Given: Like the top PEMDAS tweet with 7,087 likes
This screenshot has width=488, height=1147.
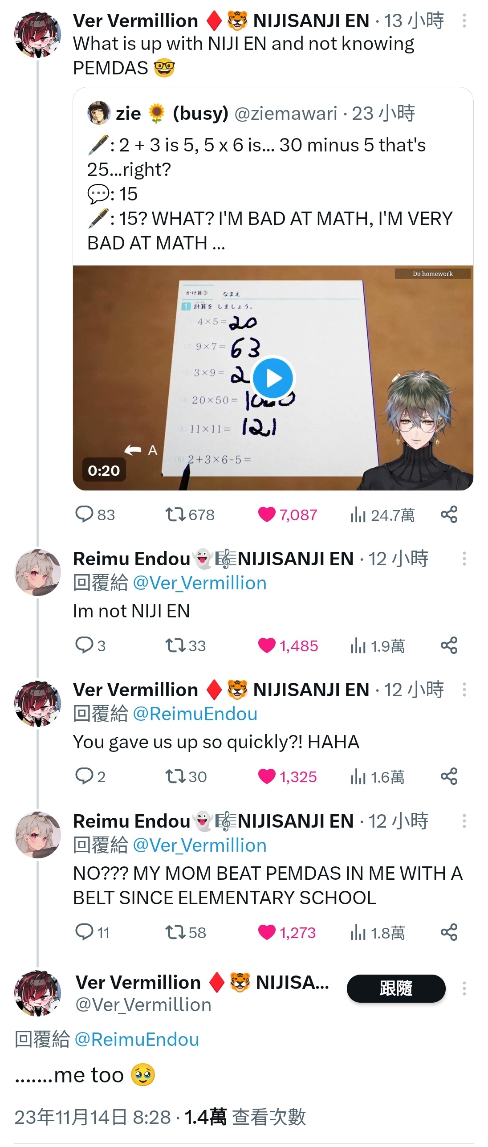Looking at the screenshot, I should coord(288,514).
